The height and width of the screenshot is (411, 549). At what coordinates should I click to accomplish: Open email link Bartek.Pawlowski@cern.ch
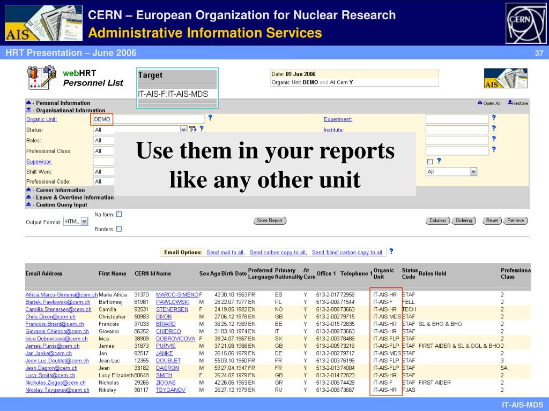coord(58,302)
